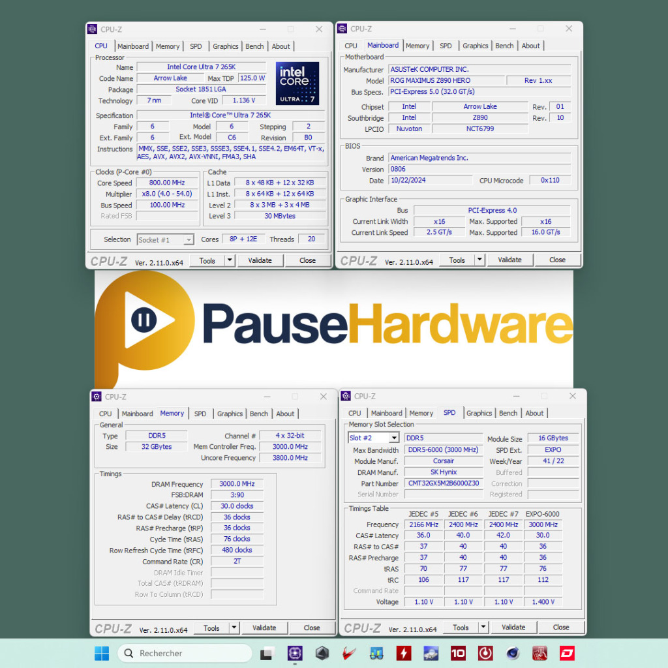
Task: Click the CPU-Z purple chip taskbar icon
Action: [295, 653]
